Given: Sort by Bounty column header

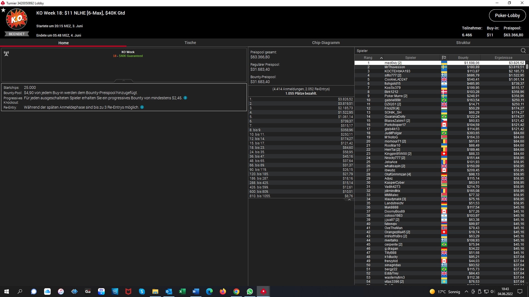Looking at the screenshot, I should [x=463, y=58].
